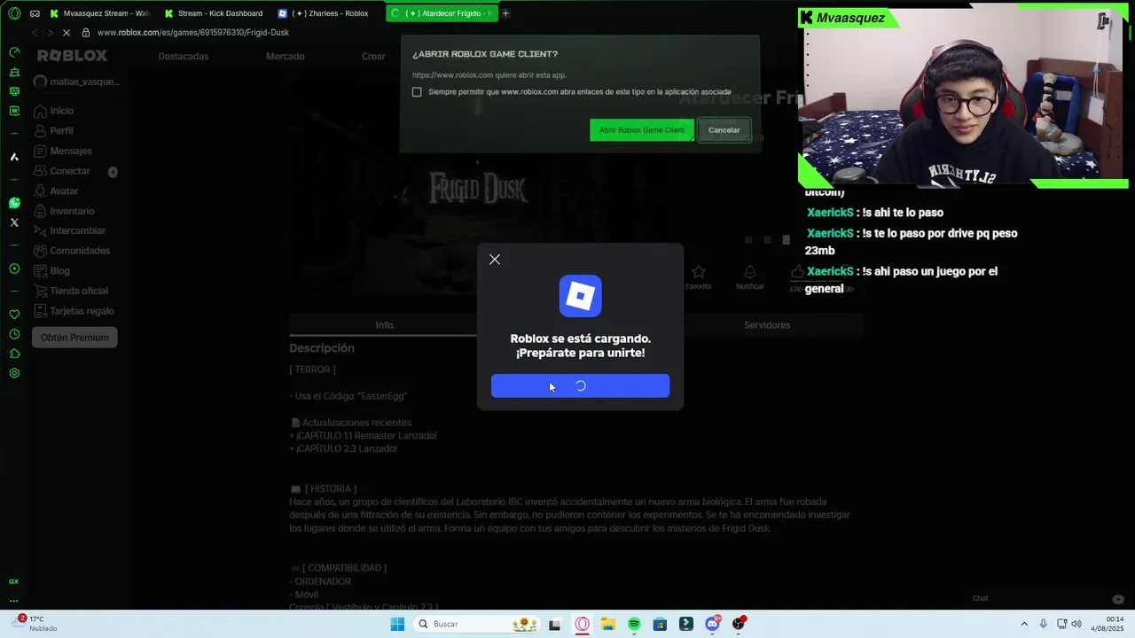Open the heart bookmarks icon in sidebar

point(14,315)
